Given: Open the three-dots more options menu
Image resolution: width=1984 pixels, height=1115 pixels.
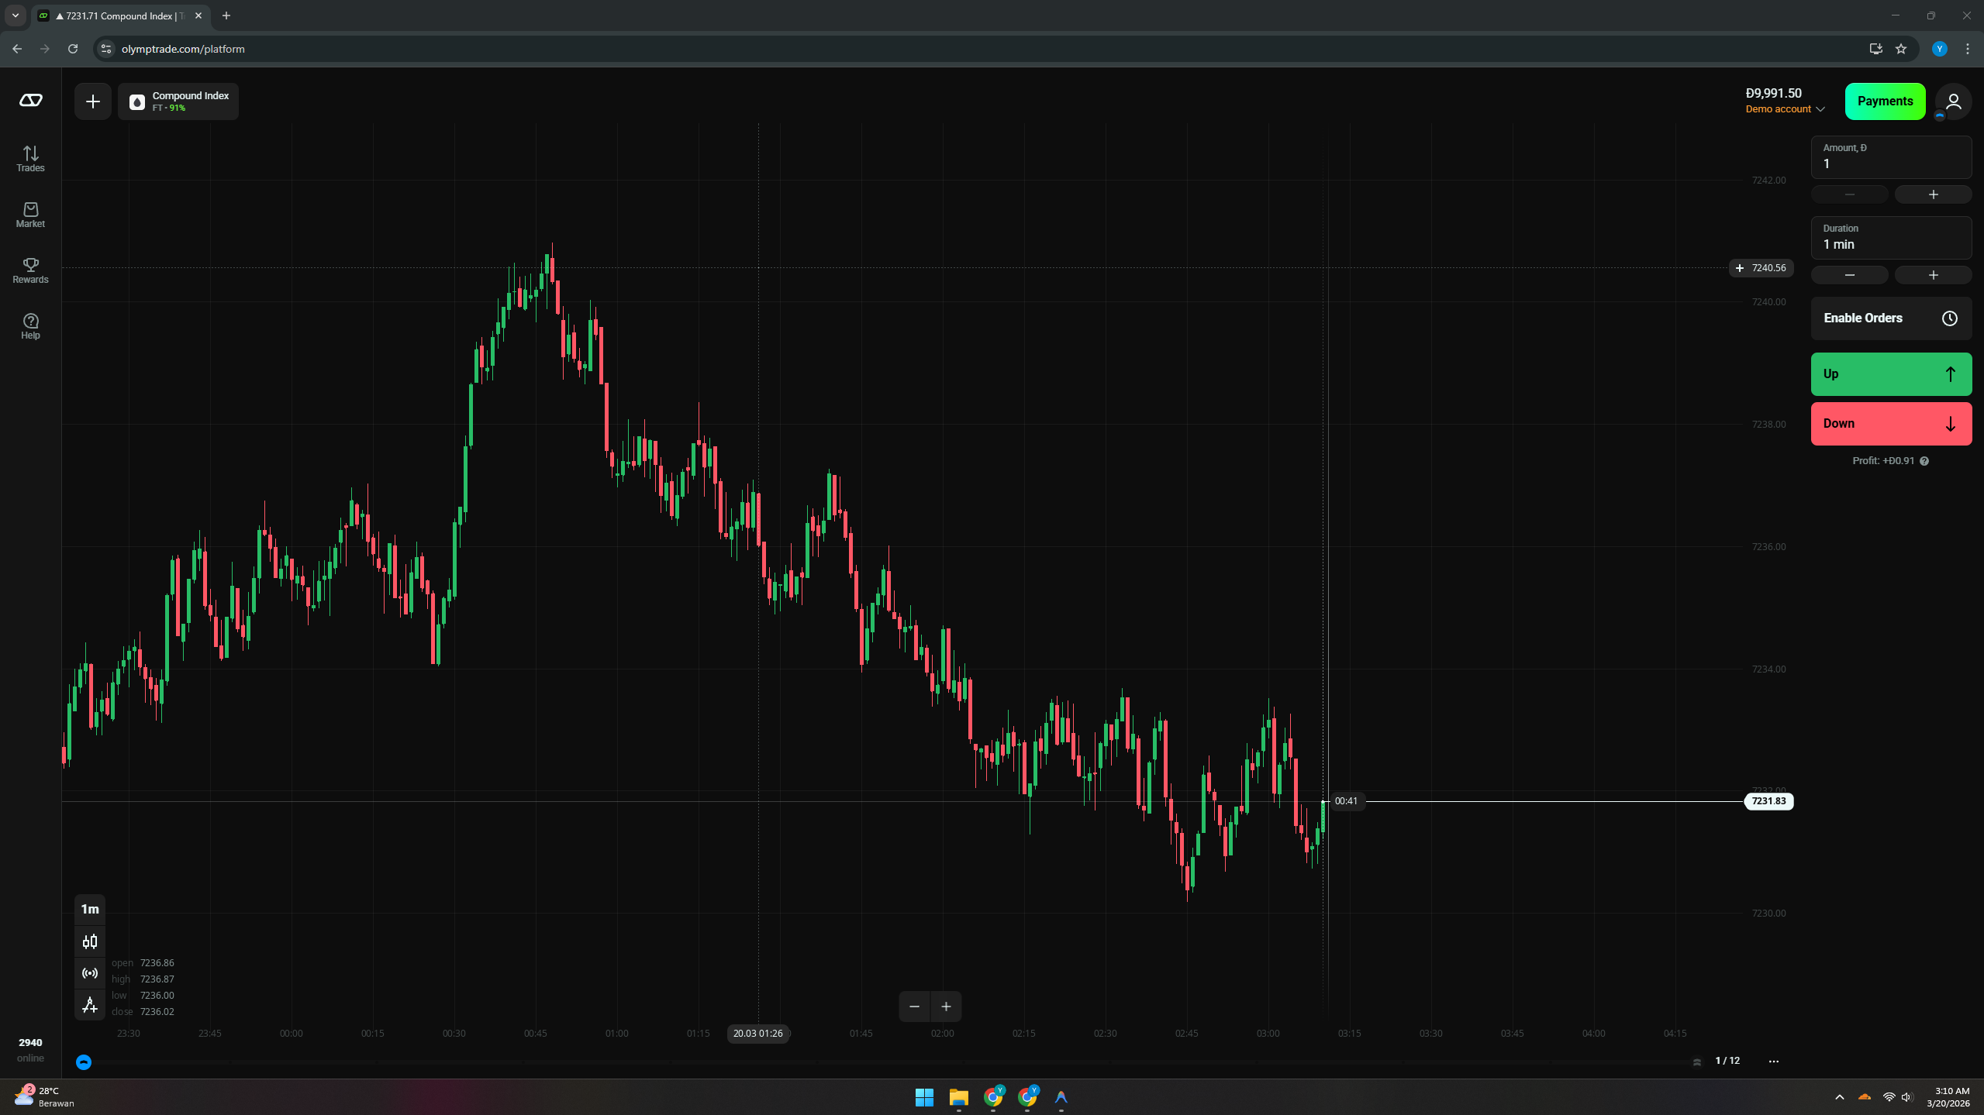Looking at the screenshot, I should point(1773,1061).
